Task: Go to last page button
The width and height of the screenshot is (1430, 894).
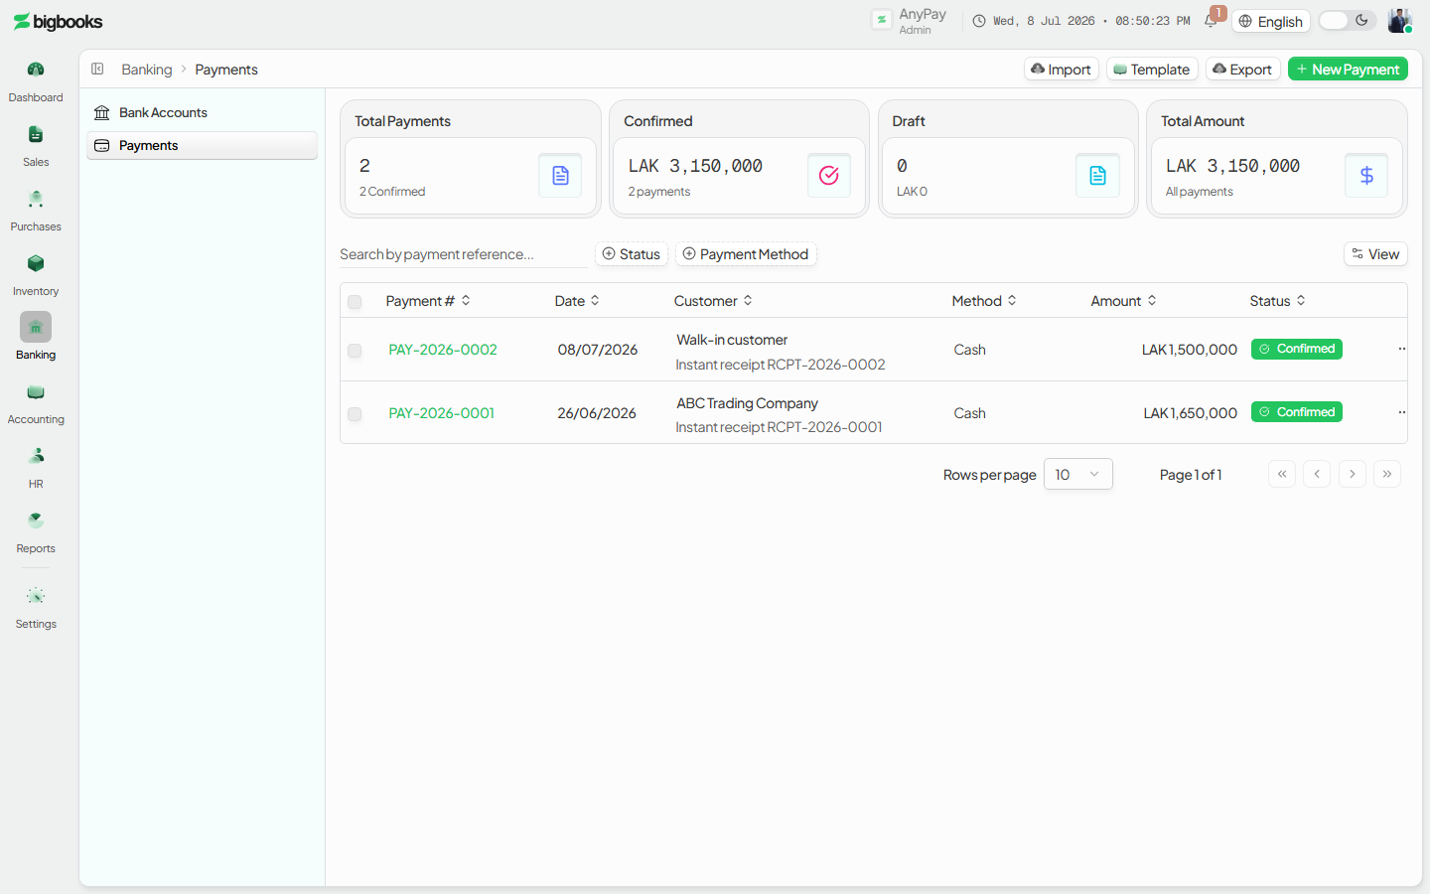Action: [x=1387, y=474]
